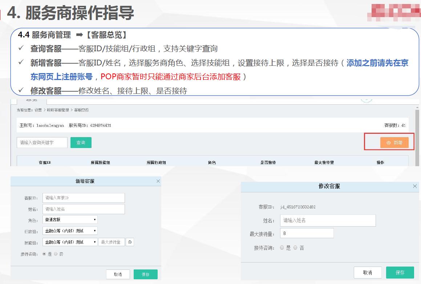Click 保存 in the 修改客服 dialog
Screen dimensions: 421x284
click(x=400, y=272)
